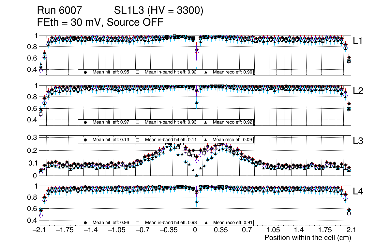Select the triangle marker in L2 legend
This screenshot has height=251, width=390.
click(206, 122)
